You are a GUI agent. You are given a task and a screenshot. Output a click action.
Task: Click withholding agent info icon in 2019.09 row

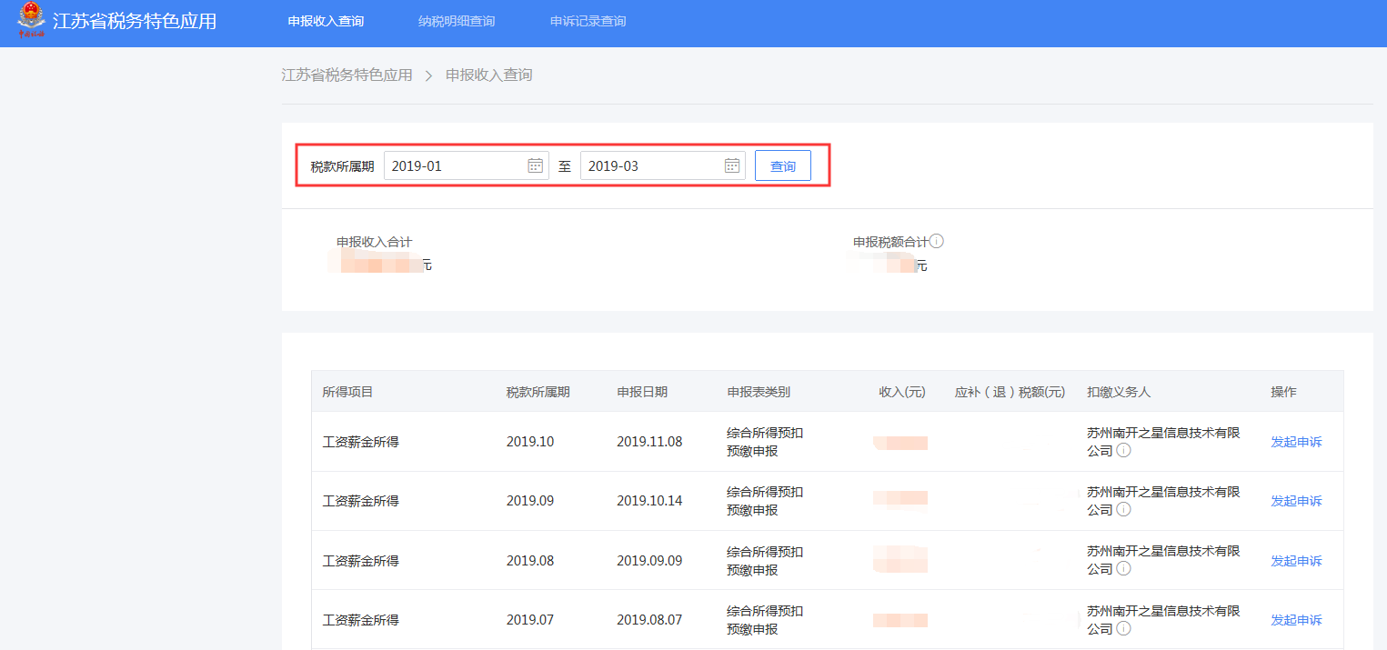point(1123,510)
